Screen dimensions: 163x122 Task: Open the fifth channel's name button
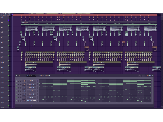tap(32, 94)
